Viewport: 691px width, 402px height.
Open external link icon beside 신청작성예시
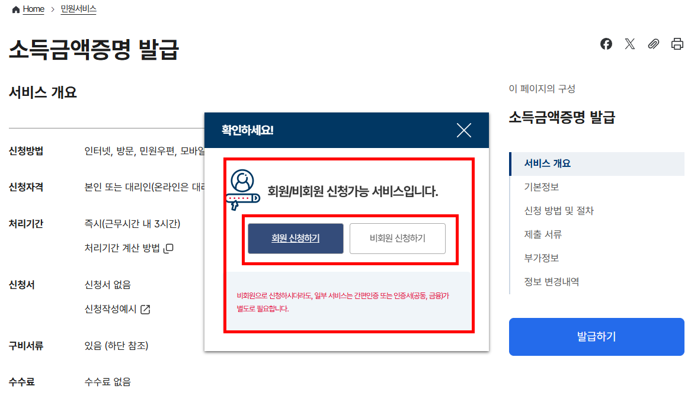(x=145, y=310)
